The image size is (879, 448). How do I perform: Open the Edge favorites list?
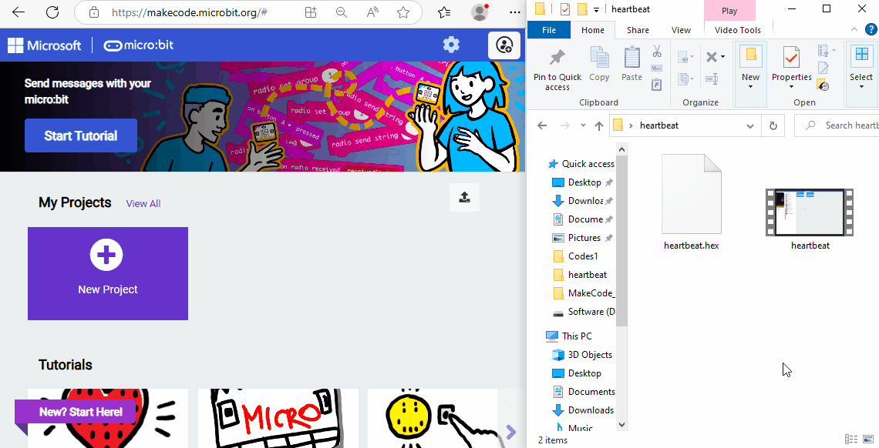444,12
